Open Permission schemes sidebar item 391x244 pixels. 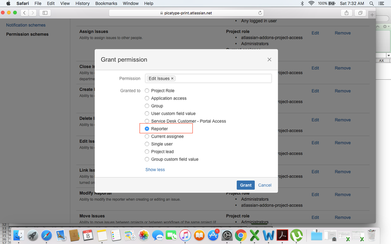pyautogui.click(x=27, y=34)
